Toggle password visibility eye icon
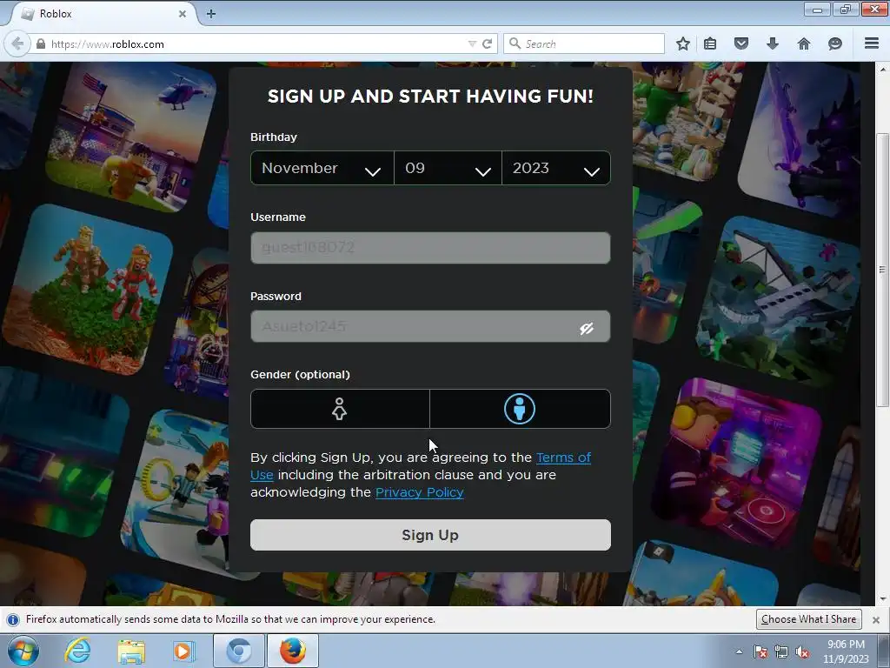The width and height of the screenshot is (890, 668). click(587, 328)
